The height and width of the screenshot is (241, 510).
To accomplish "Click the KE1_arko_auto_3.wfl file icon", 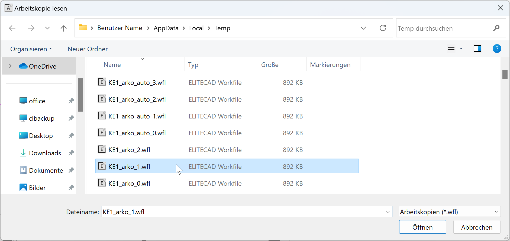I will (x=102, y=82).
